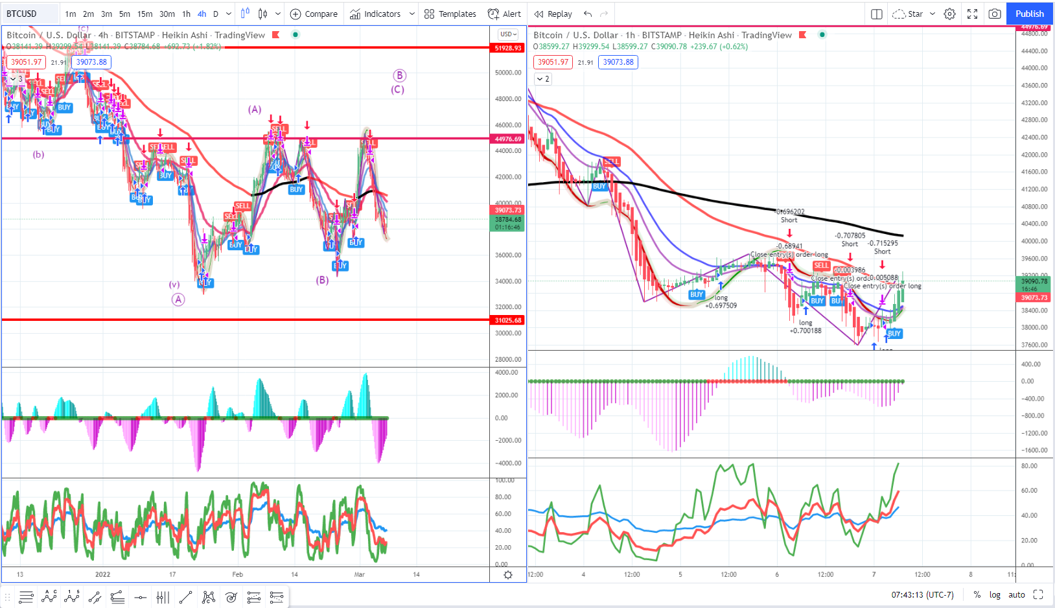Select the trend line tool

click(185, 597)
